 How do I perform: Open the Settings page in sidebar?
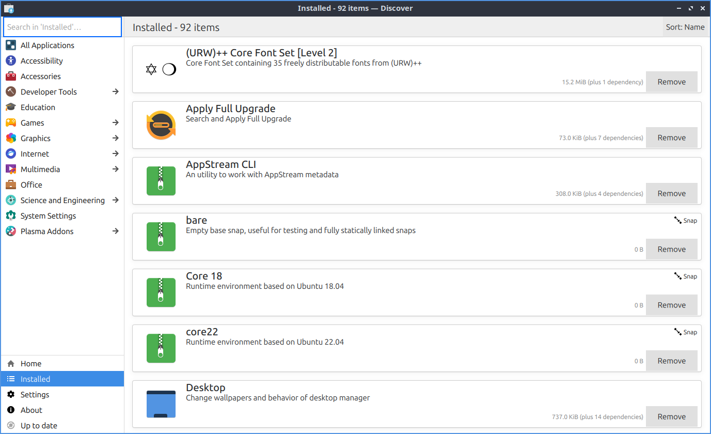35,395
